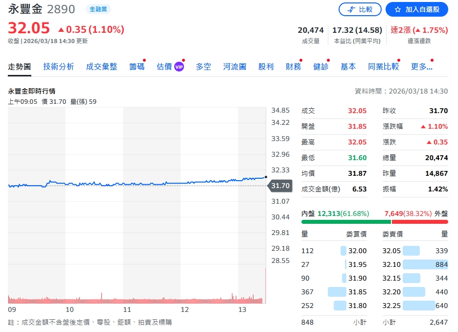Open the 多空 tab
The height and width of the screenshot is (332, 458).
click(203, 67)
